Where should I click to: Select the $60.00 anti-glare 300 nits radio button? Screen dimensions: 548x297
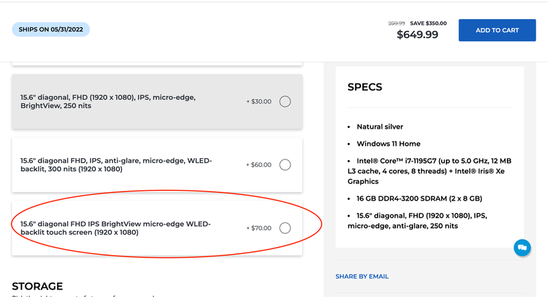click(285, 165)
